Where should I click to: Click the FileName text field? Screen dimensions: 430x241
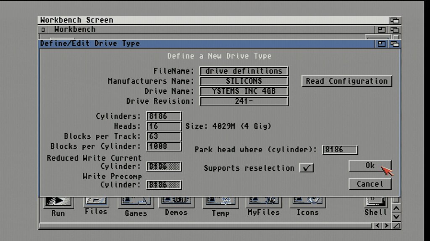(244, 71)
